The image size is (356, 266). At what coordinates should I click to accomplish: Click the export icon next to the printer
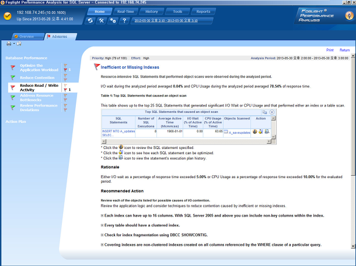click(19, 44)
